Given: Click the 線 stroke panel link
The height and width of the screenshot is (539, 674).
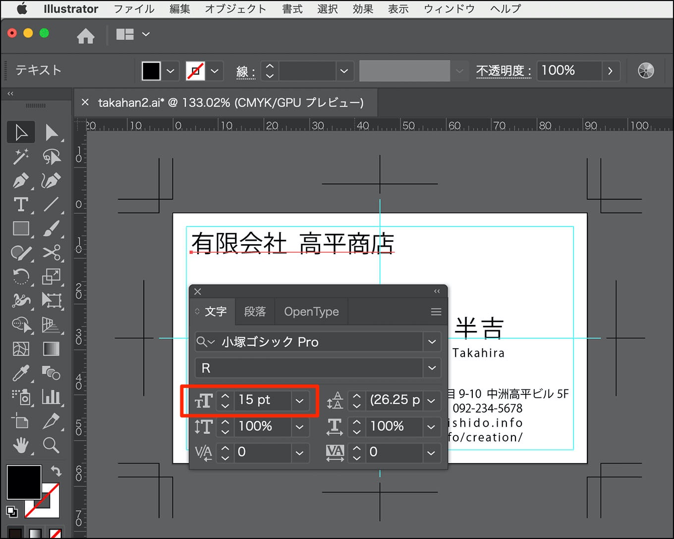Looking at the screenshot, I should pos(245,72).
